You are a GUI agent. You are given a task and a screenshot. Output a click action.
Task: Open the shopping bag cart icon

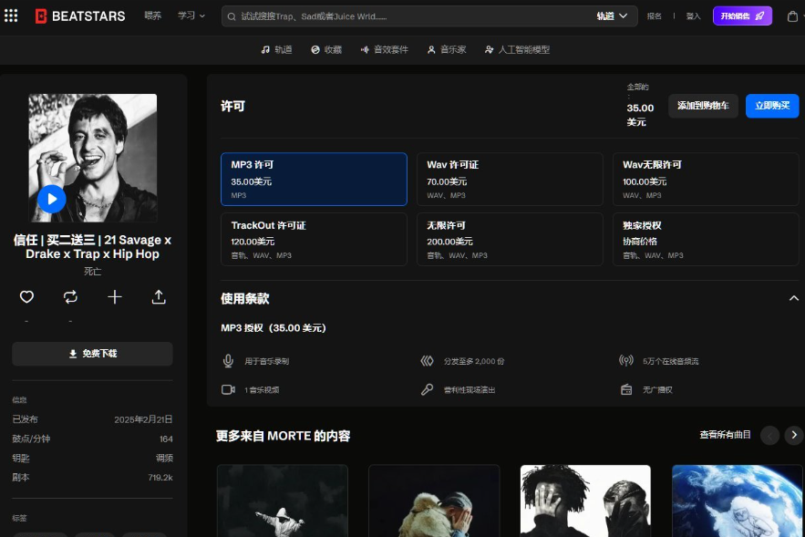792,16
